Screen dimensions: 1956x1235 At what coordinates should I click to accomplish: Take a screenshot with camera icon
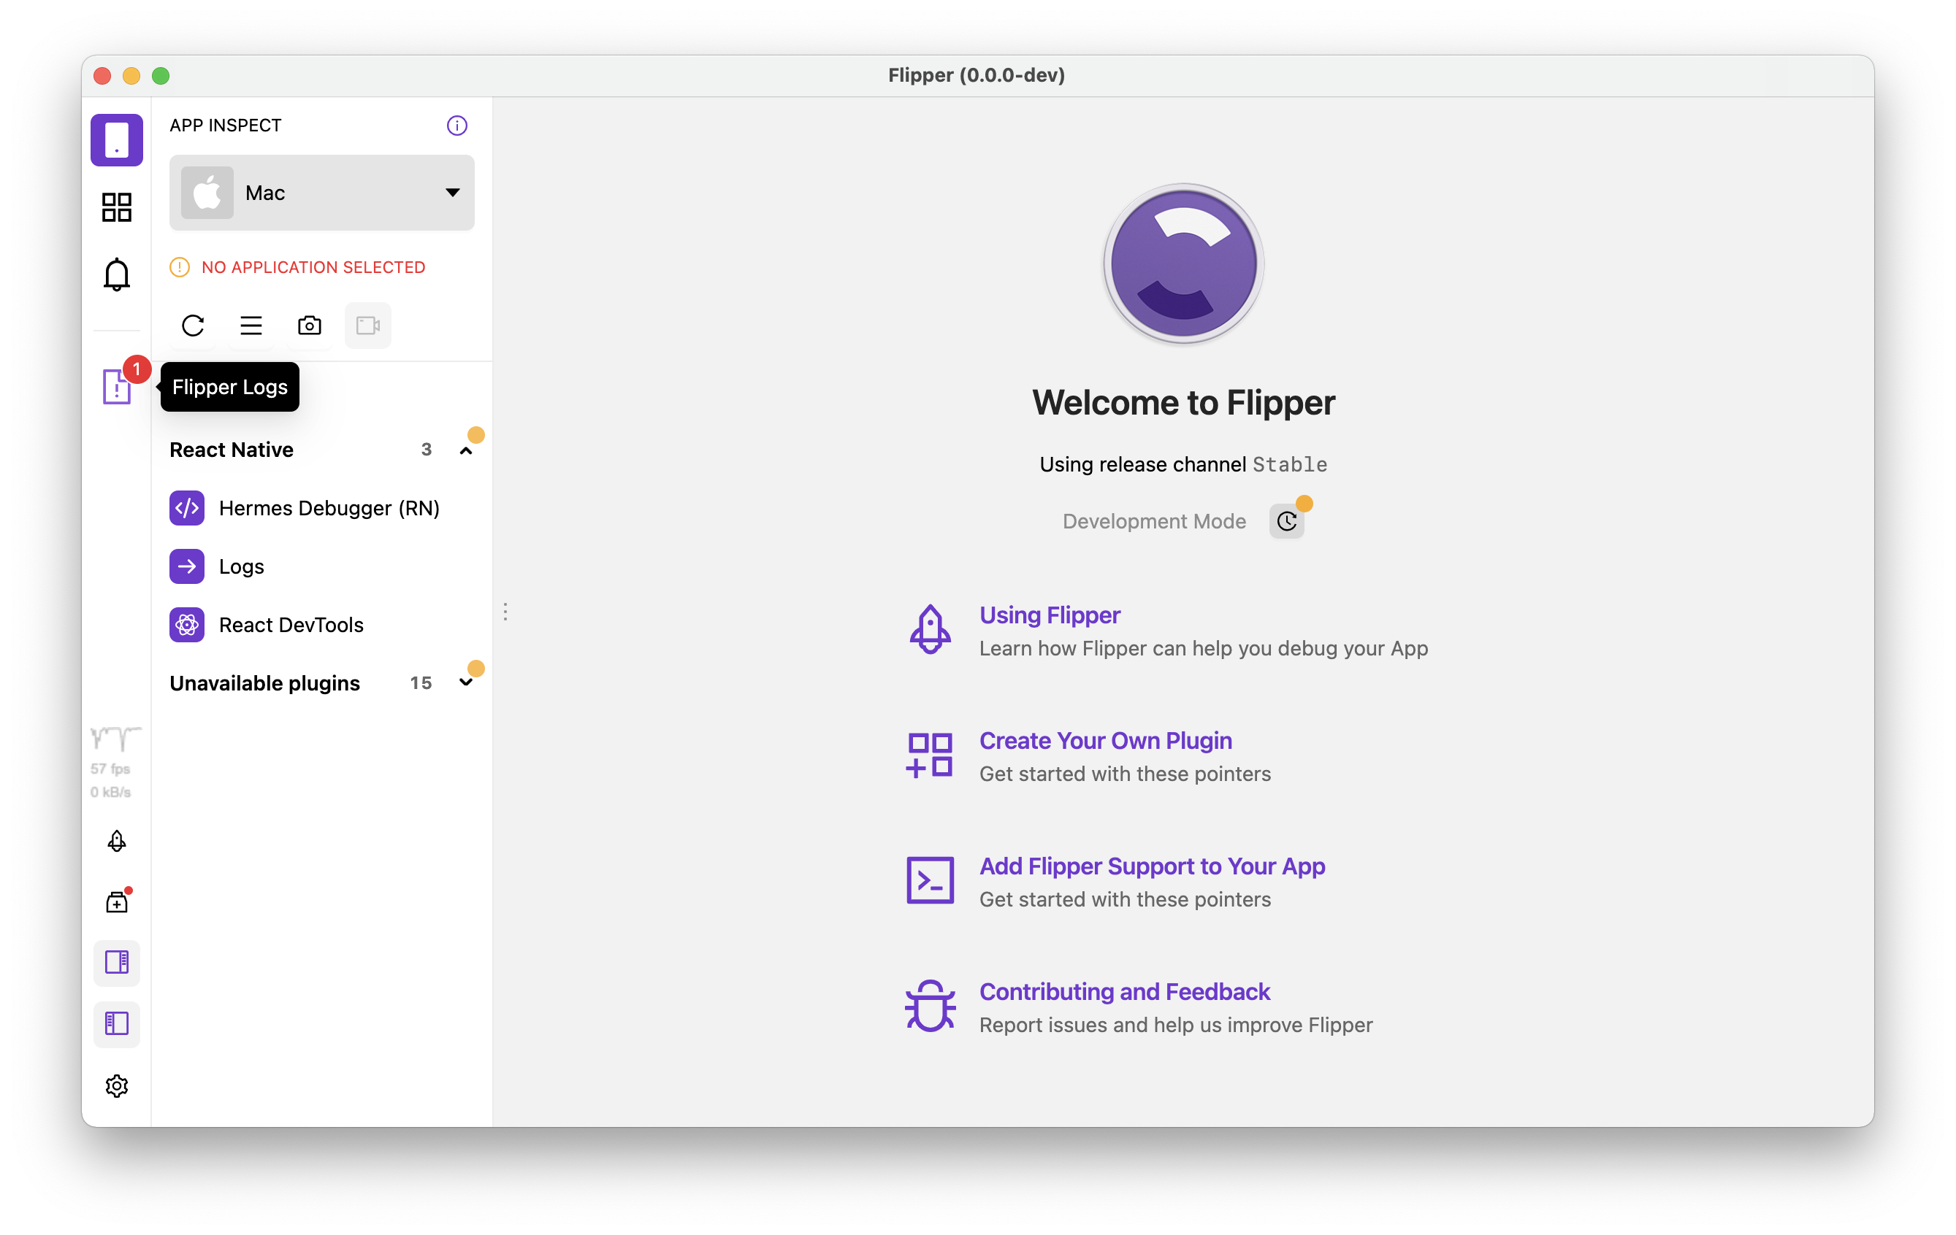[x=310, y=326]
